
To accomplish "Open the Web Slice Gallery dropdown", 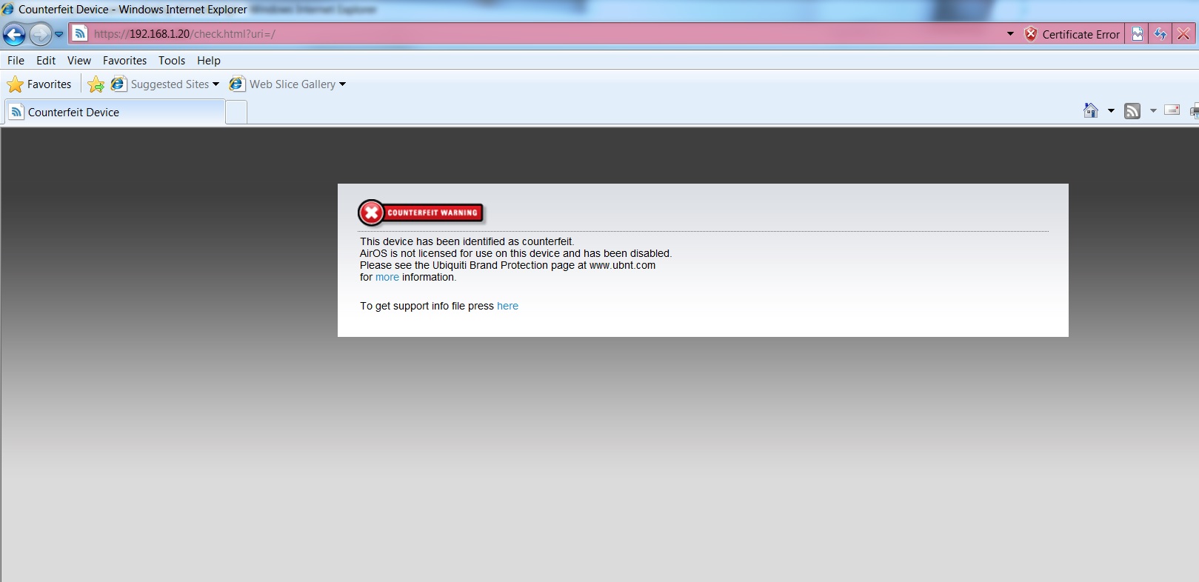I will click(x=287, y=84).
